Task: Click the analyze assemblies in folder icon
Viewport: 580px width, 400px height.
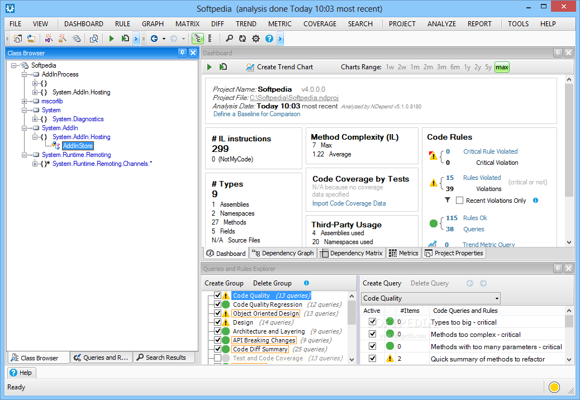Action: (62, 39)
